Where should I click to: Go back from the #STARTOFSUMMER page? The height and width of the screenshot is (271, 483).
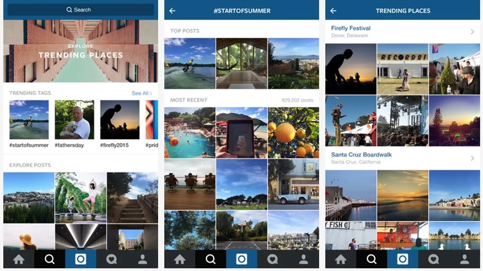click(x=172, y=11)
